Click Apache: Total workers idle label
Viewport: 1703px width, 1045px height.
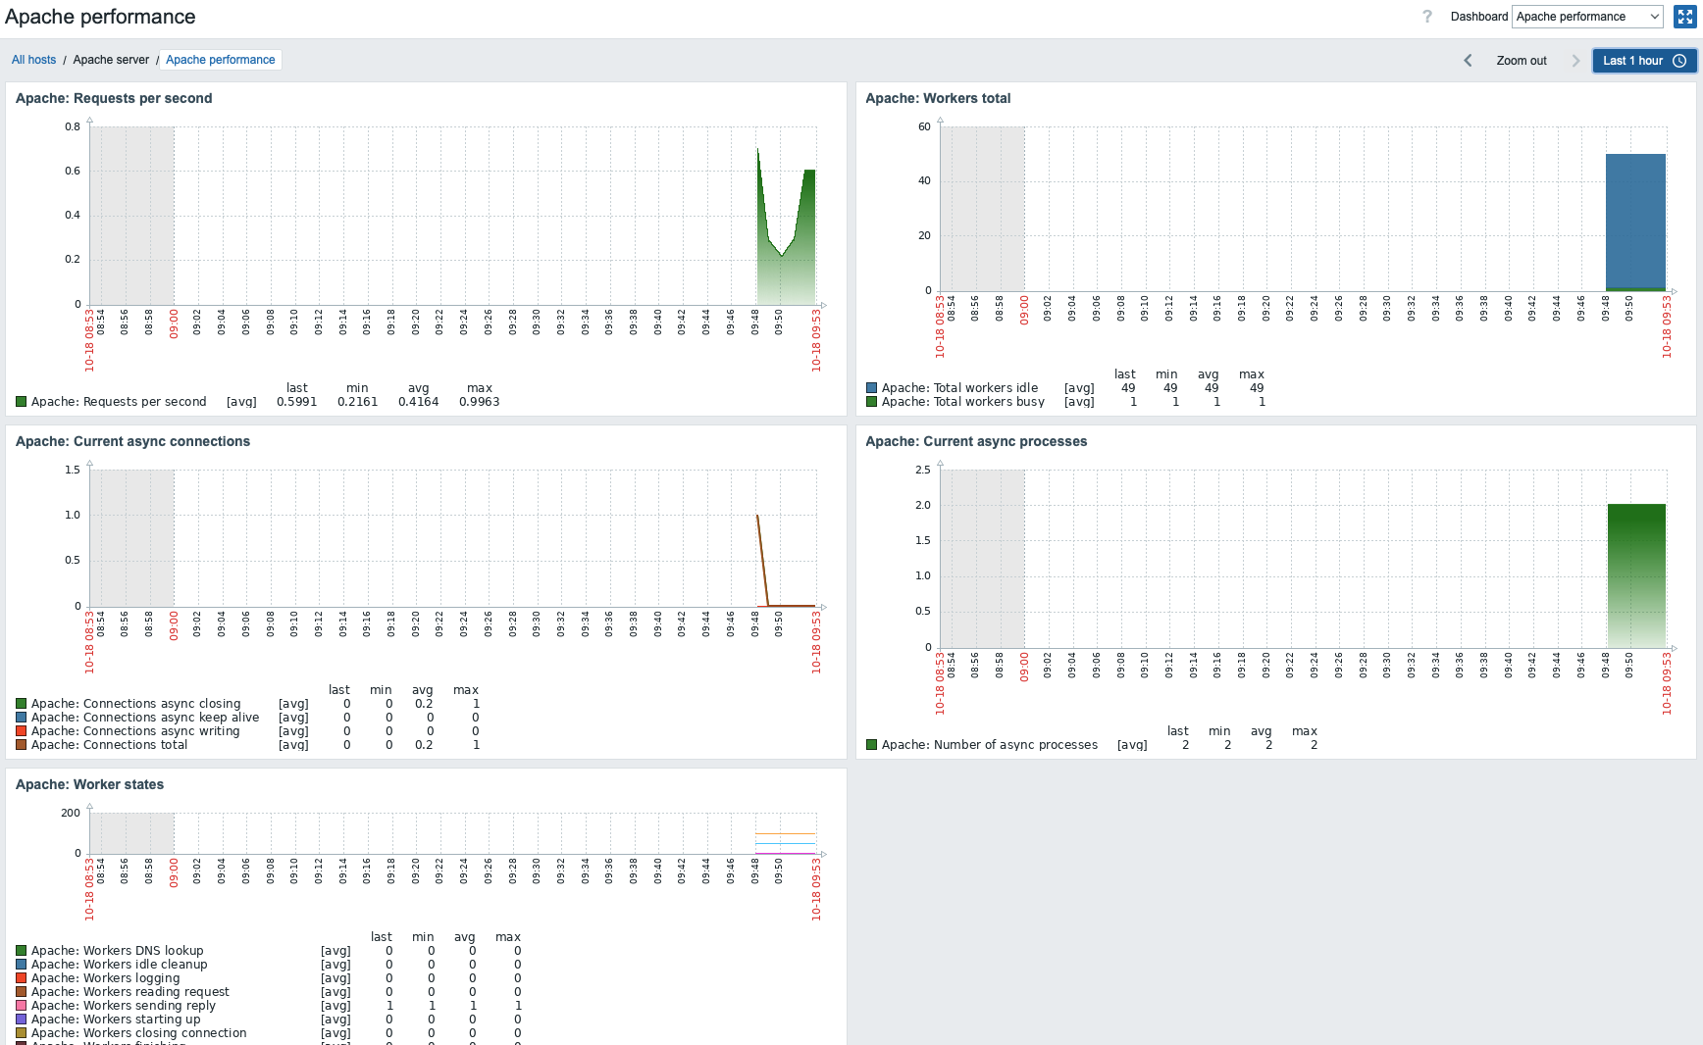pos(959,388)
